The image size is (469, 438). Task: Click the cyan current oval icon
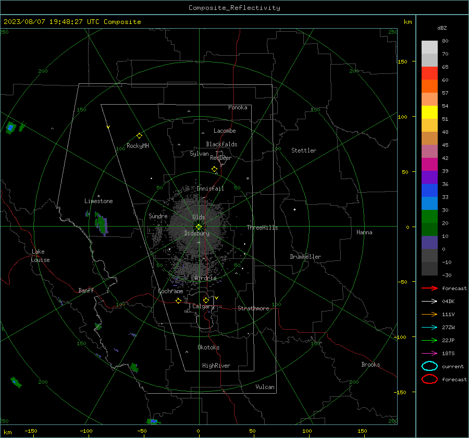(429, 366)
